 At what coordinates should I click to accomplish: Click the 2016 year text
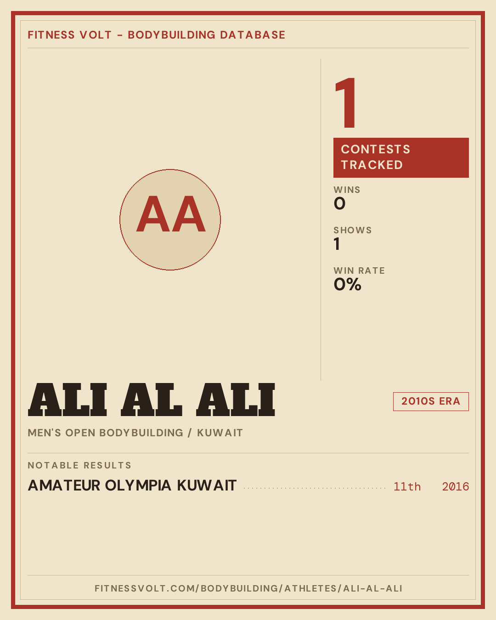pyautogui.click(x=456, y=487)
